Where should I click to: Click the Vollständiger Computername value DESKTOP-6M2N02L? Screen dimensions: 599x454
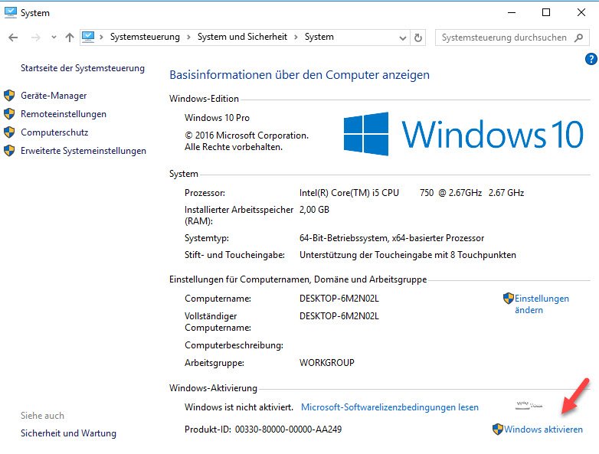[339, 316]
